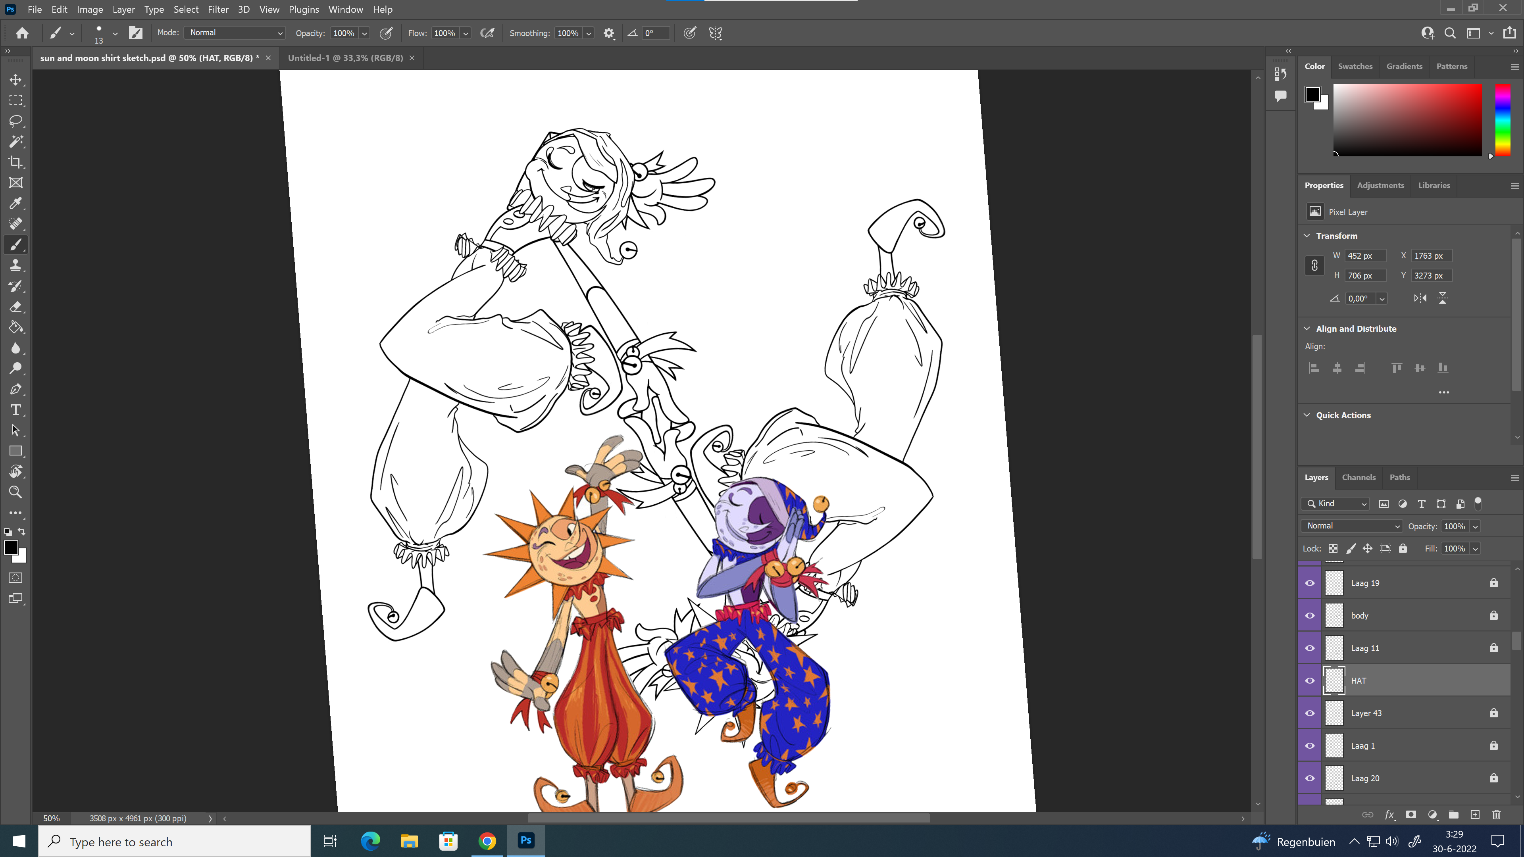The height and width of the screenshot is (857, 1524).
Task: Open the brush Mode dropdown
Action: pos(235,33)
